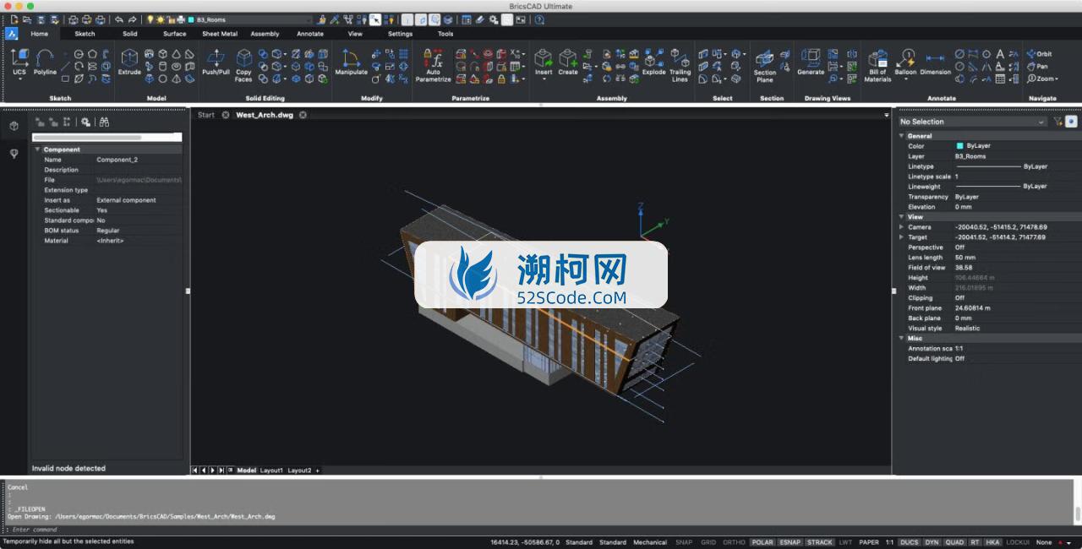Toggle QUAD in status bar
This screenshot has height=549, width=1082.
pyautogui.click(x=955, y=542)
